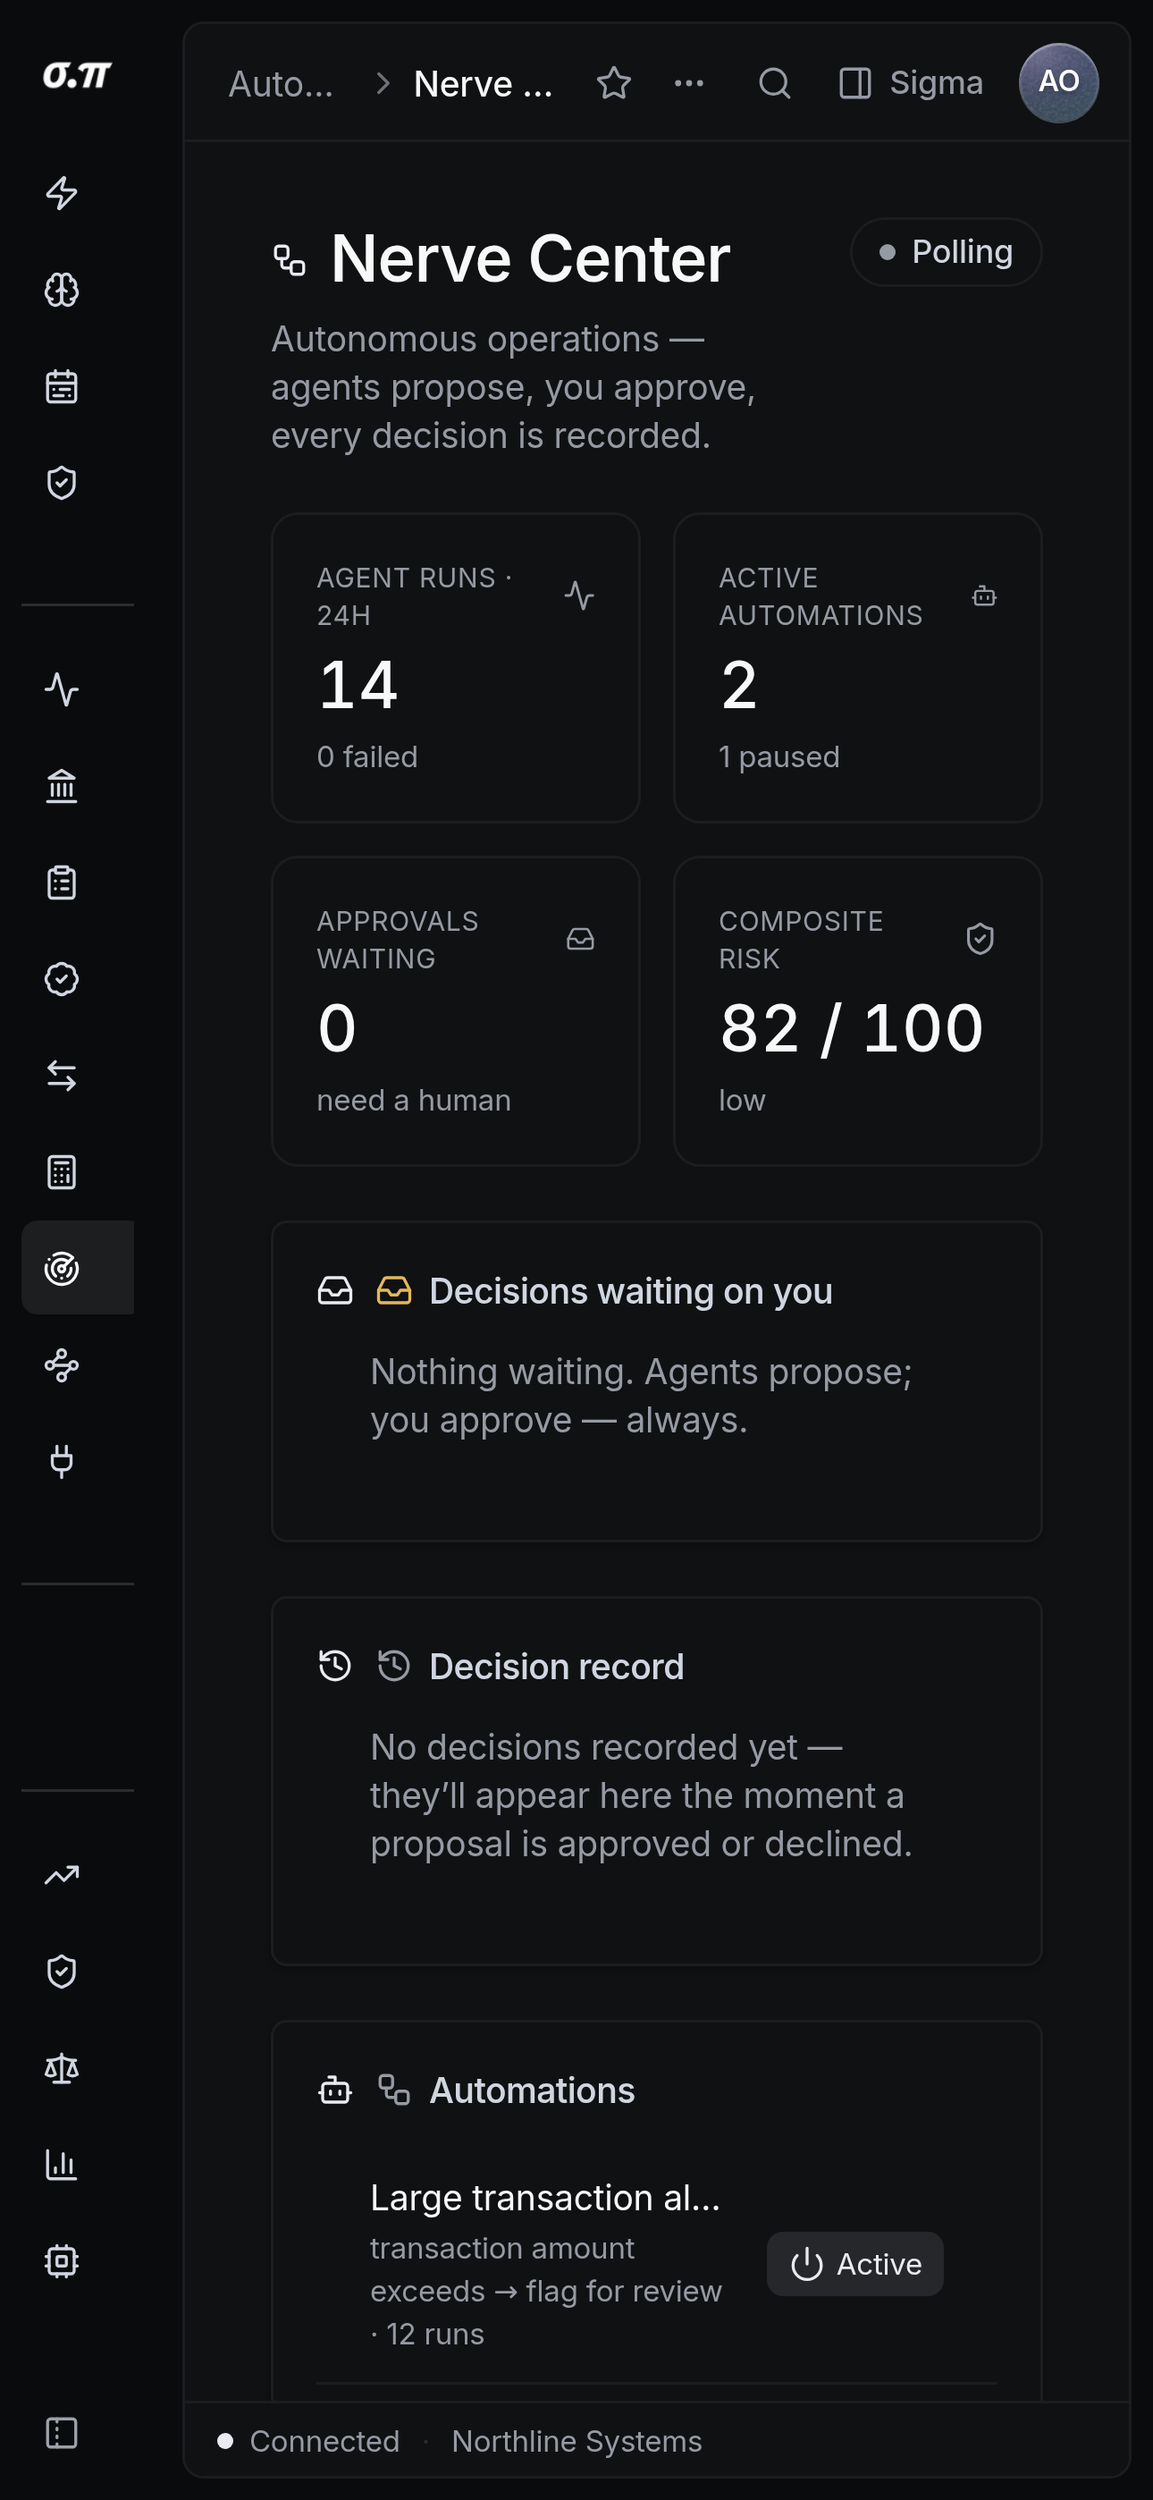The width and height of the screenshot is (1153, 2500).
Task: Select the Nerve breadcrumb item
Action: [484, 84]
